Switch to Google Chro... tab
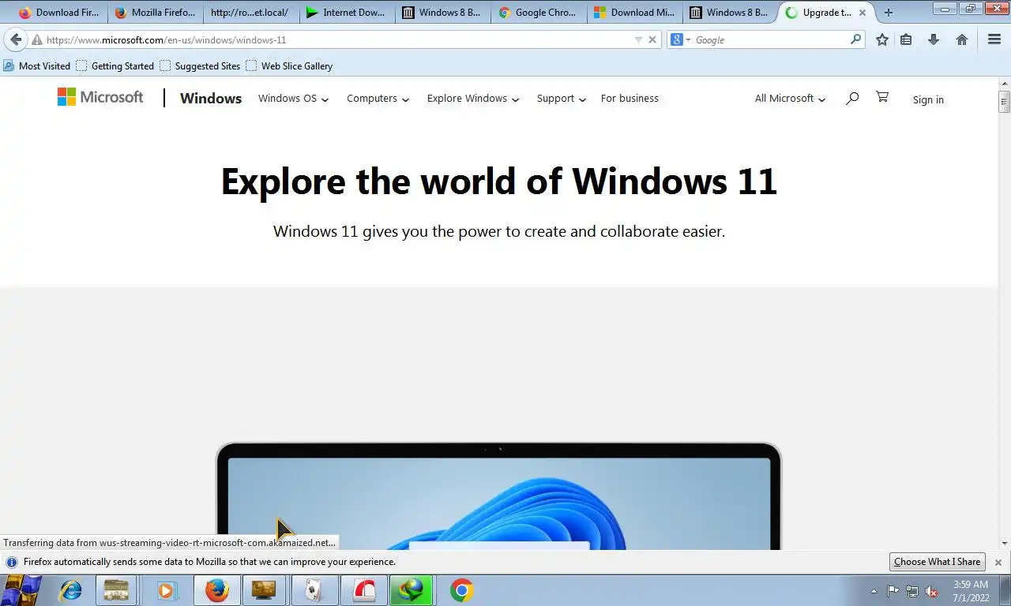This screenshot has width=1011, height=606. tap(538, 13)
